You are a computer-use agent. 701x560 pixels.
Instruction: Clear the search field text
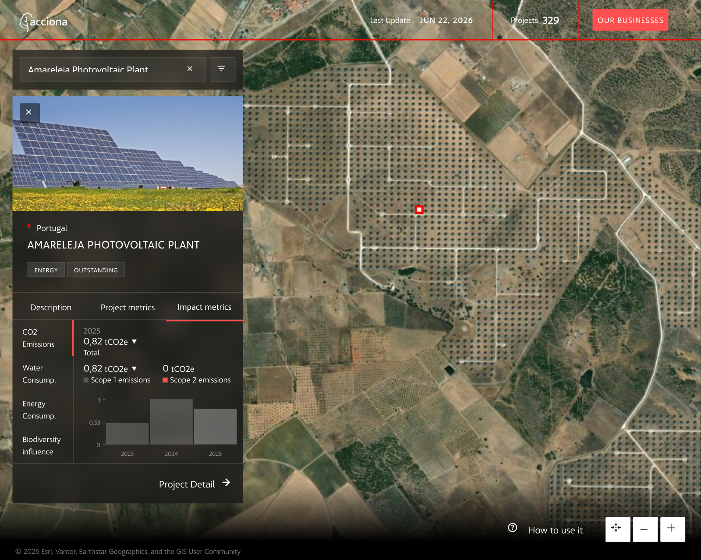(190, 69)
